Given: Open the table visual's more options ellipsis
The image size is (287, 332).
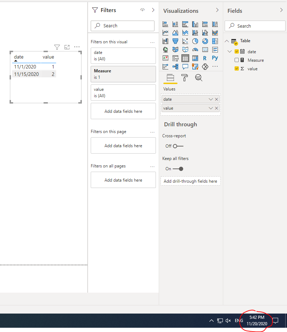Looking at the screenshot, I should 77,47.
